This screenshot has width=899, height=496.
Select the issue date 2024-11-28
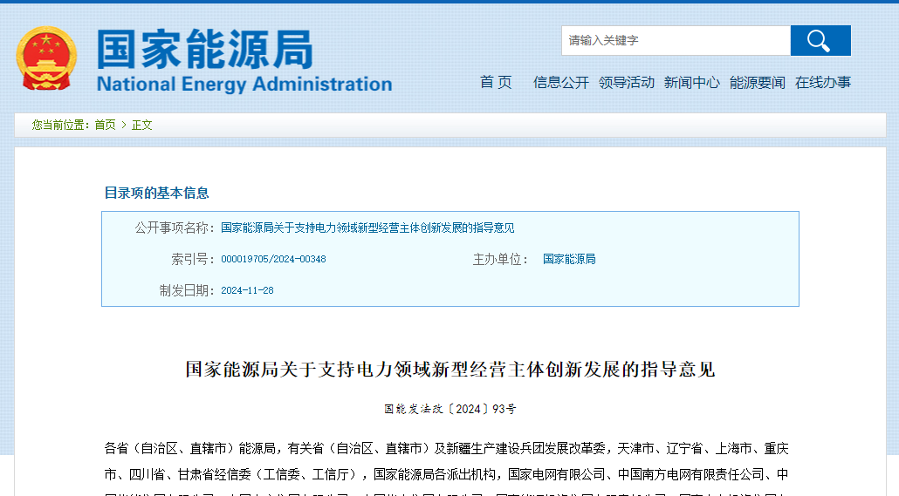tap(247, 291)
